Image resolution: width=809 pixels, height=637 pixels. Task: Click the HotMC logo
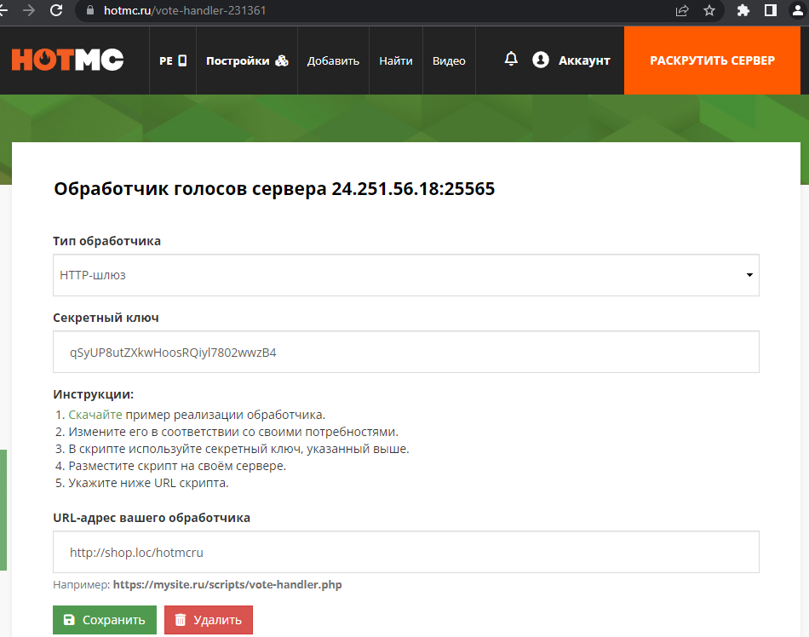point(67,60)
